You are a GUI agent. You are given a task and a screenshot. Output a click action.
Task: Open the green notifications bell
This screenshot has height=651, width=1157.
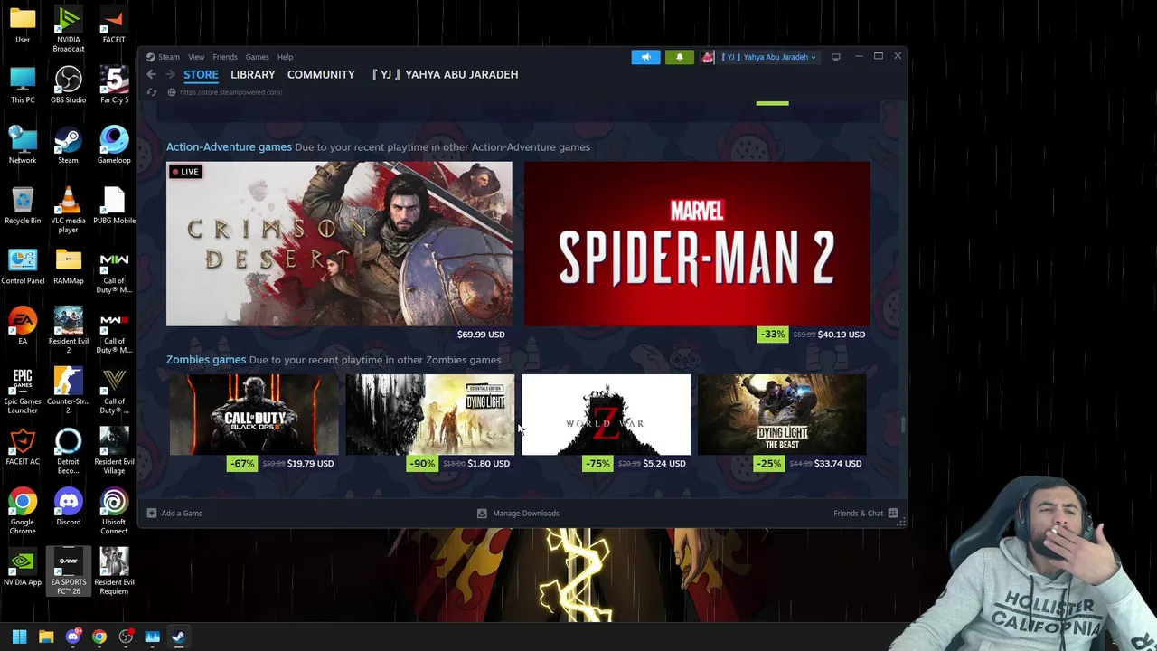pos(680,57)
